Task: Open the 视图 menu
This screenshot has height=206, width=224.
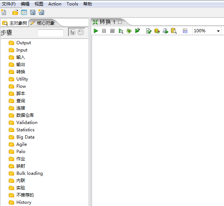Action: [x=39, y=4]
